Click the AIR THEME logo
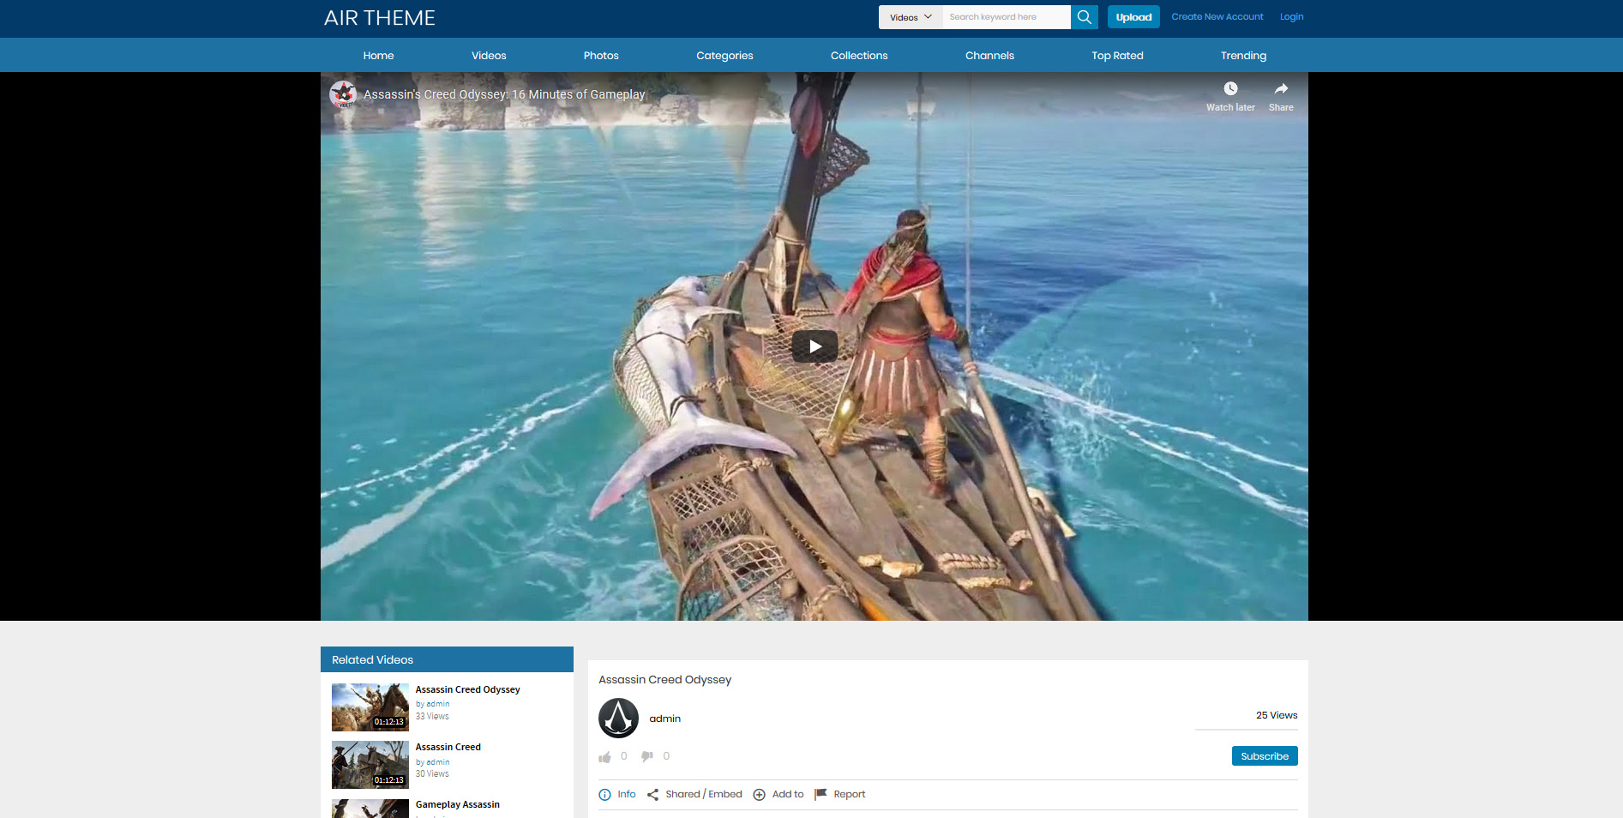 pyautogui.click(x=380, y=18)
